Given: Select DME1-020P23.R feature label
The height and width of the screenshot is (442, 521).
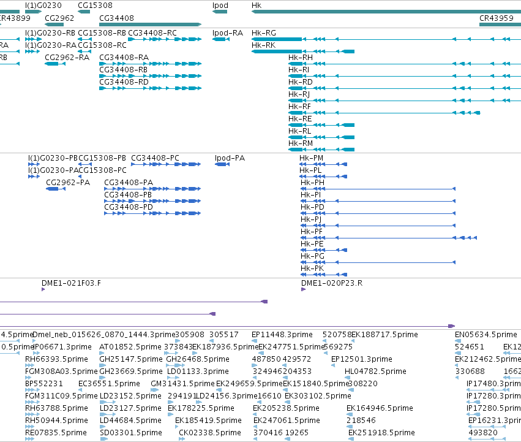Looking at the screenshot, I should tap(332, 283).
